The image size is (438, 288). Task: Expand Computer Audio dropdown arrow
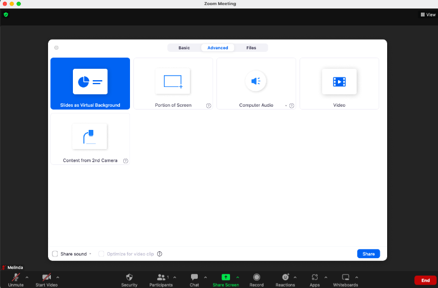click(286, 106)
